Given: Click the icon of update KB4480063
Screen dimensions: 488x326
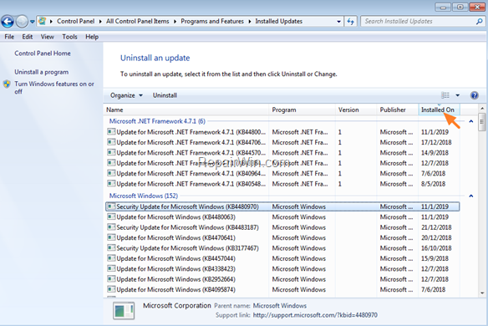Looking at the screenshot, I should tap(111, 216).
